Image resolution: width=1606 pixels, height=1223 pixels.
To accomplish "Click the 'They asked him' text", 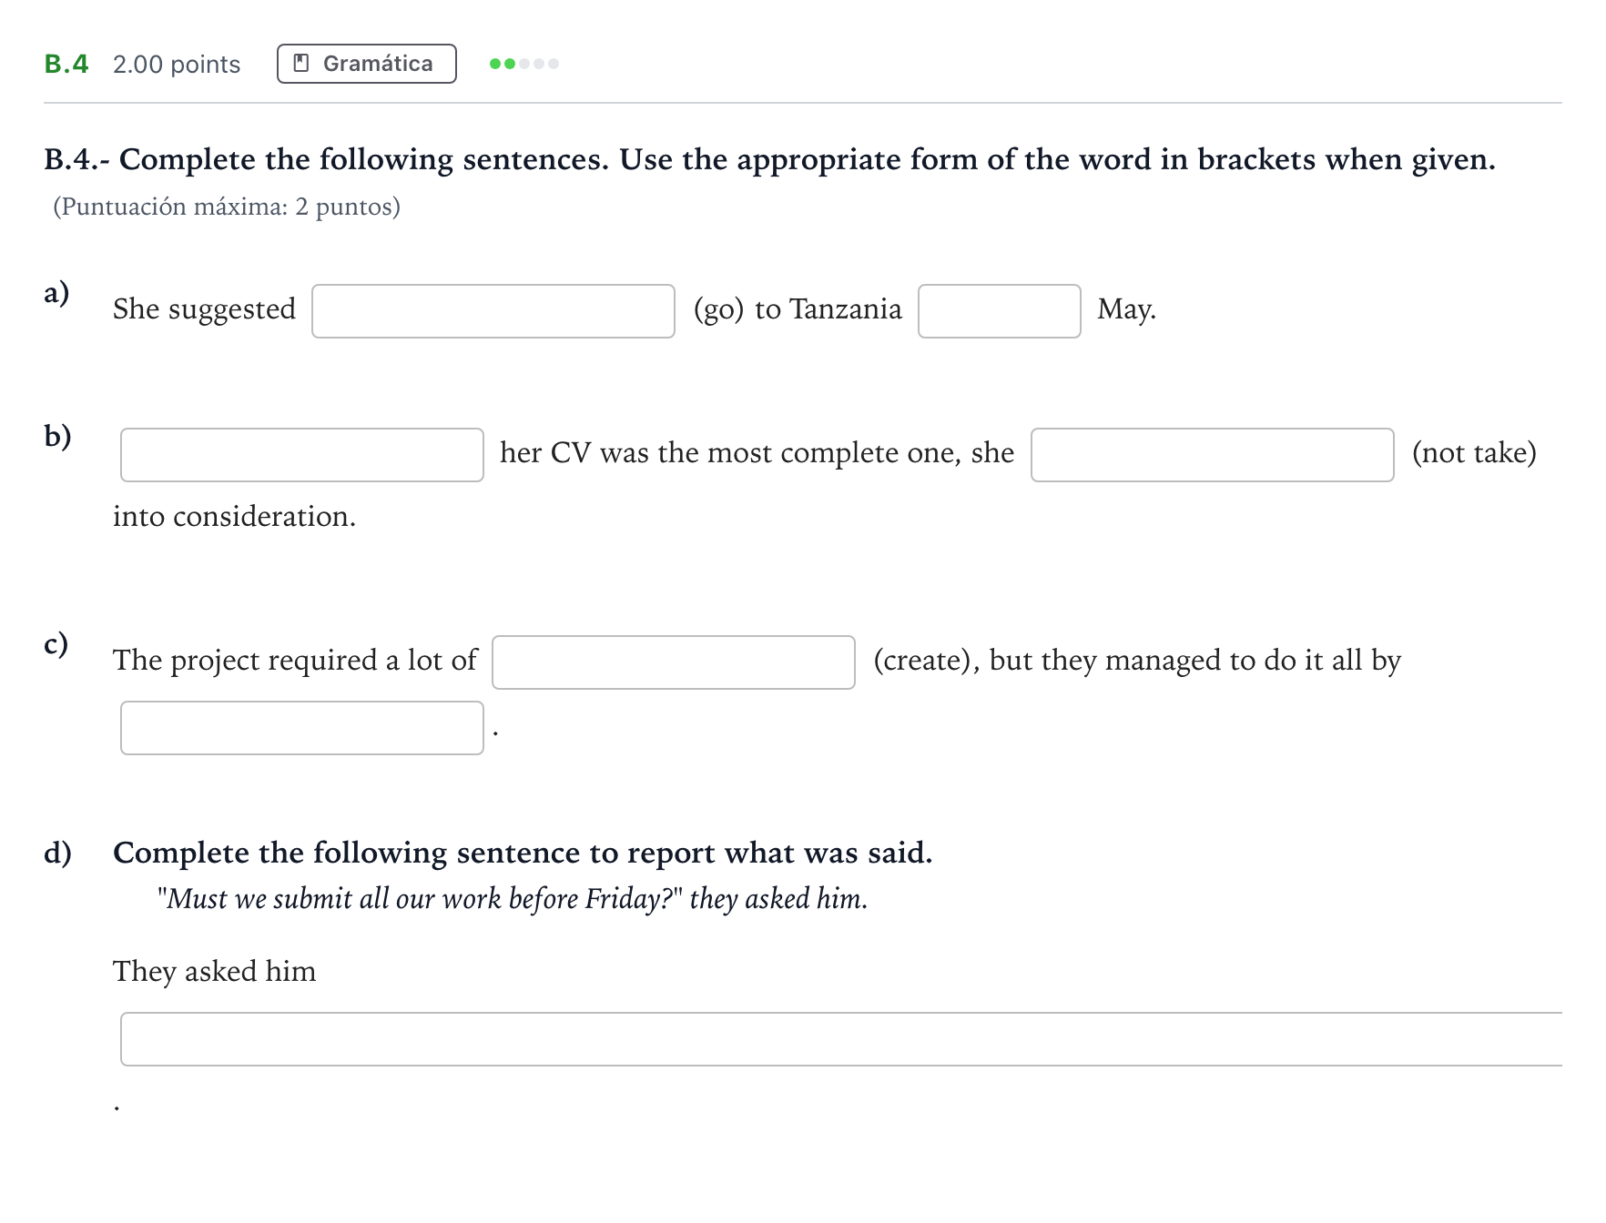I will pos(215,971).
